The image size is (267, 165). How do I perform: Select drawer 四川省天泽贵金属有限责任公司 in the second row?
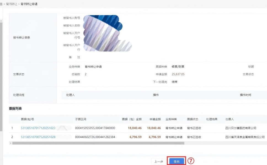pos(245,137)
